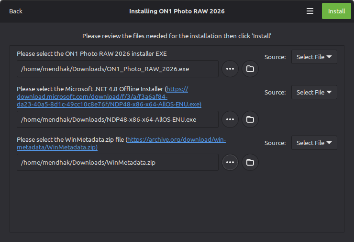354x242 pixels.
Task: Click the WinMetadata.zip path input field
Action: pyautogui.click(x=118, y=162)
